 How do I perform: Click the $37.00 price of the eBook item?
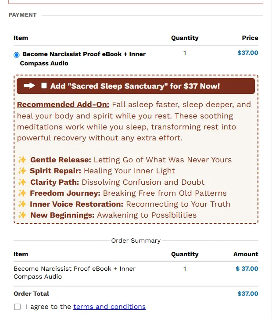[x=248, y=53]
